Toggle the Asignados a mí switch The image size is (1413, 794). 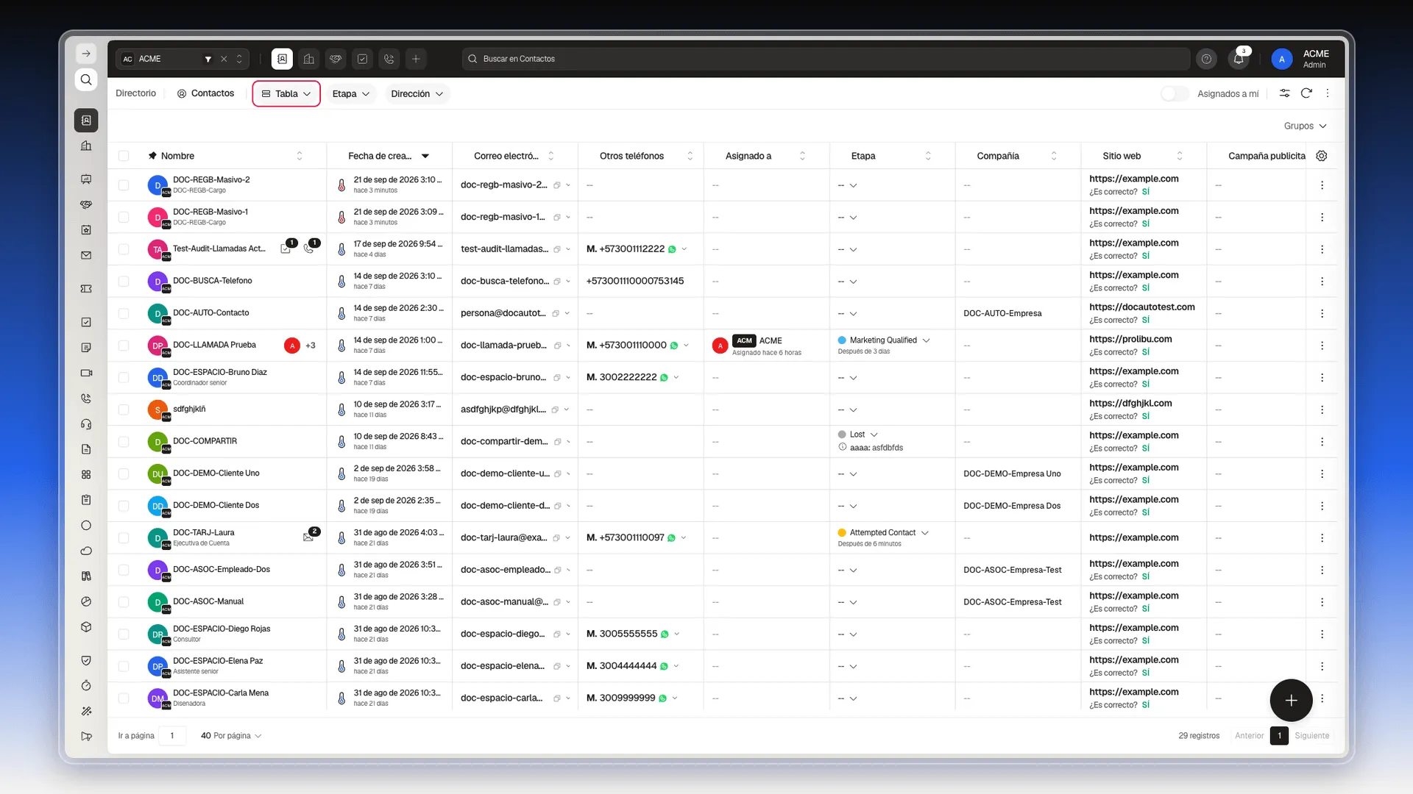pyautogui.click(x=1174, y=93)
